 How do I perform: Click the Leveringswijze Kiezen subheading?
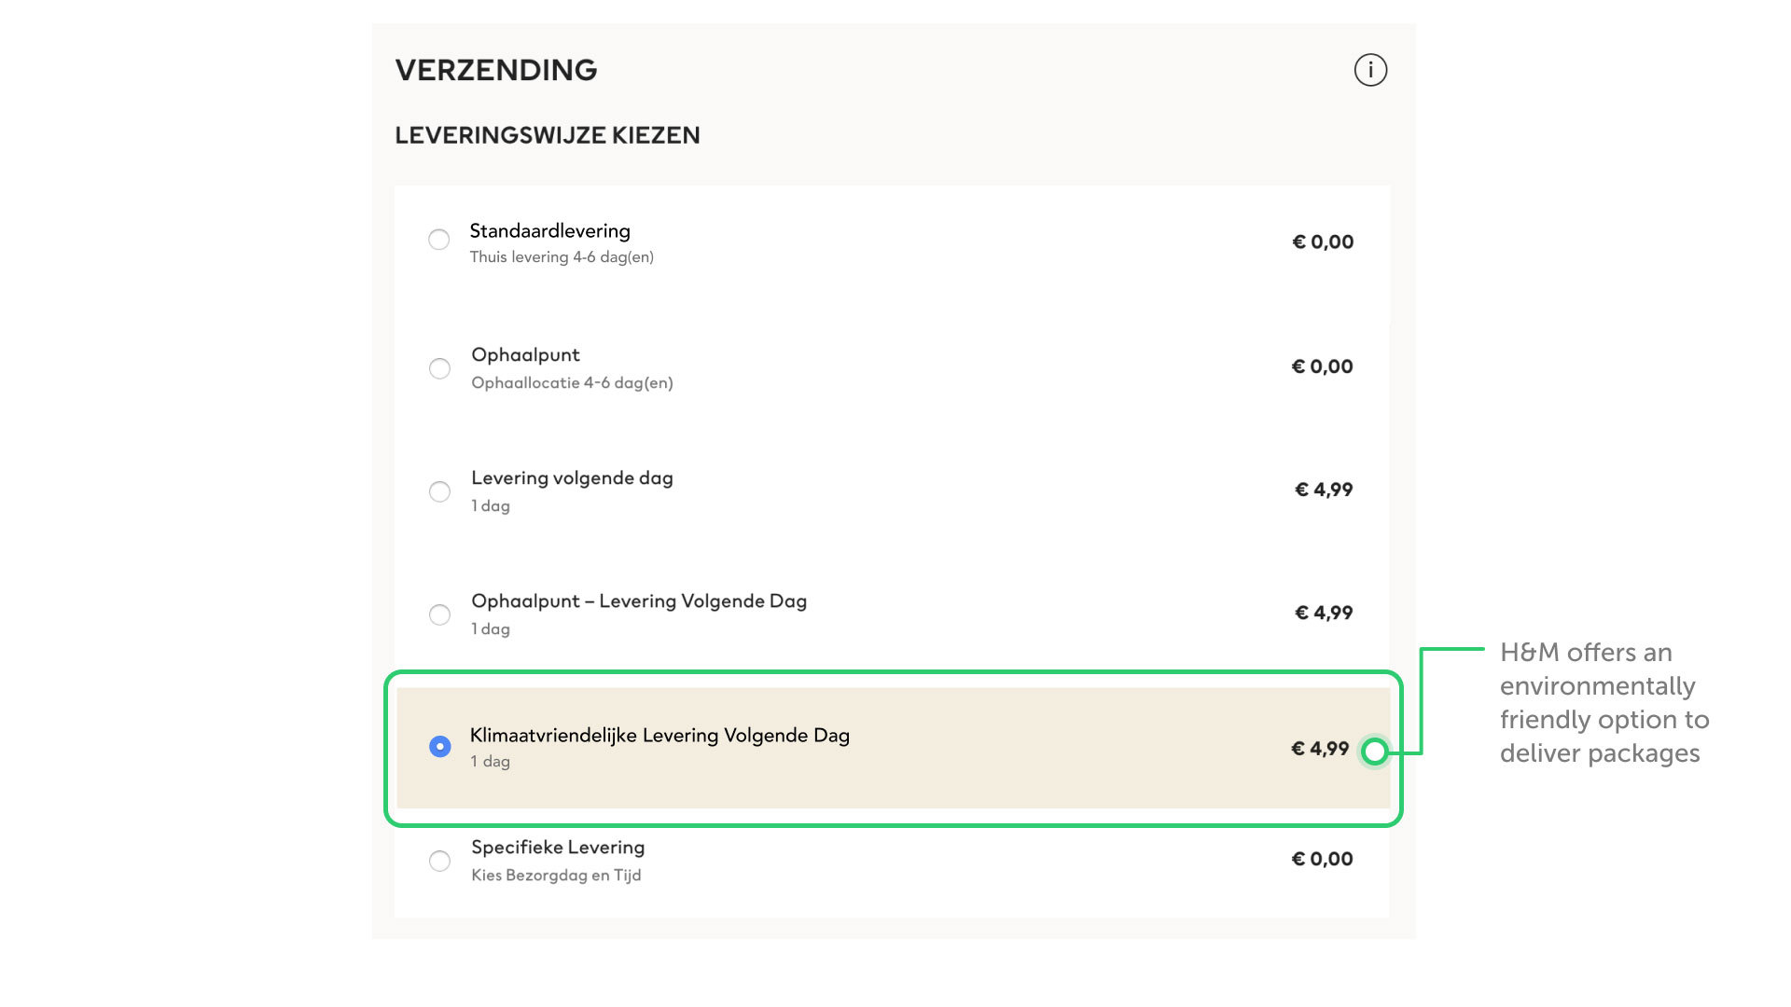548,135
